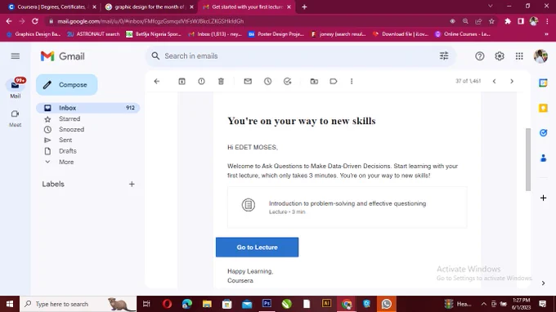Open Contacts side panel

(543, 158)
